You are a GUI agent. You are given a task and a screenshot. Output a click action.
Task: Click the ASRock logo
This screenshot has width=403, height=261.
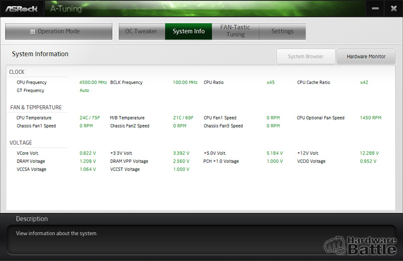(22, 9)
